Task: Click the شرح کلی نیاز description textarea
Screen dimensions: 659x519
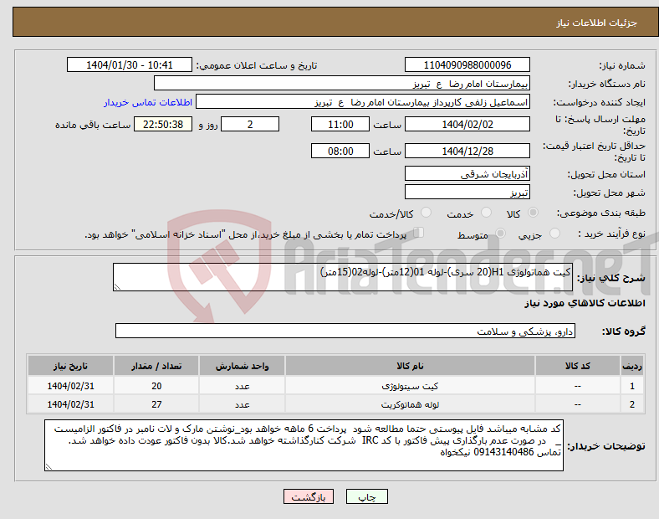Action: 343,277
